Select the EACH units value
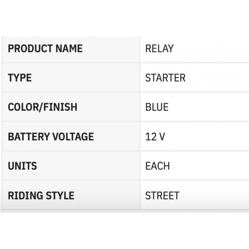Image resolution: width=249 pixels, height=249 pixels. coord(158,166)
